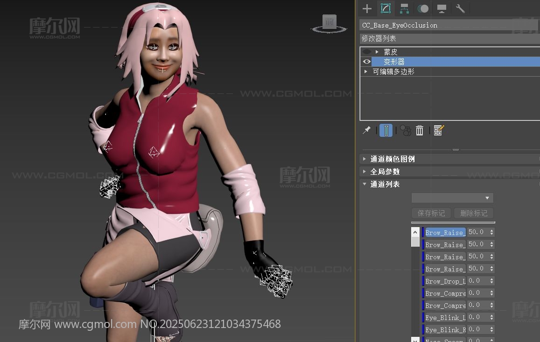Select the Eye_Blink_L channel button
540x342 pixels.
[x=445, y=318]
